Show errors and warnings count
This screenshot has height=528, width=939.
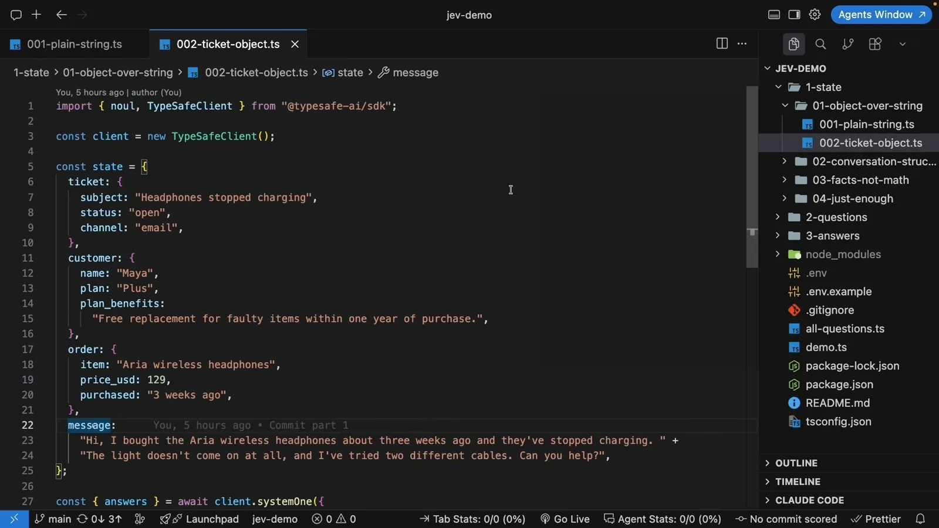coord(334,519)
